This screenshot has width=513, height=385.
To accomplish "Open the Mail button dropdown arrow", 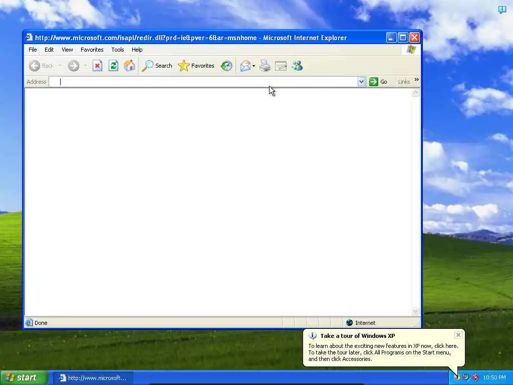I will tap(253, 66).
